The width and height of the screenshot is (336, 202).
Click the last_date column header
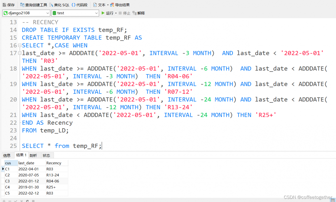[31, 163]
